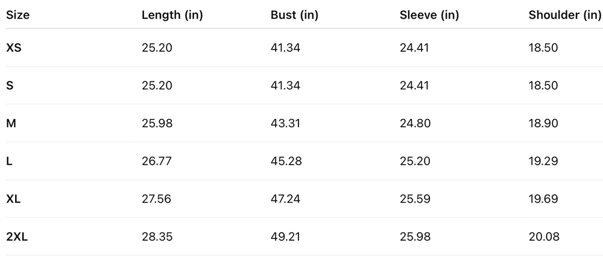This screenshot has width=603, height=257.
Task: Click the Sleeve (in) column header
Action: click(429, 15)
